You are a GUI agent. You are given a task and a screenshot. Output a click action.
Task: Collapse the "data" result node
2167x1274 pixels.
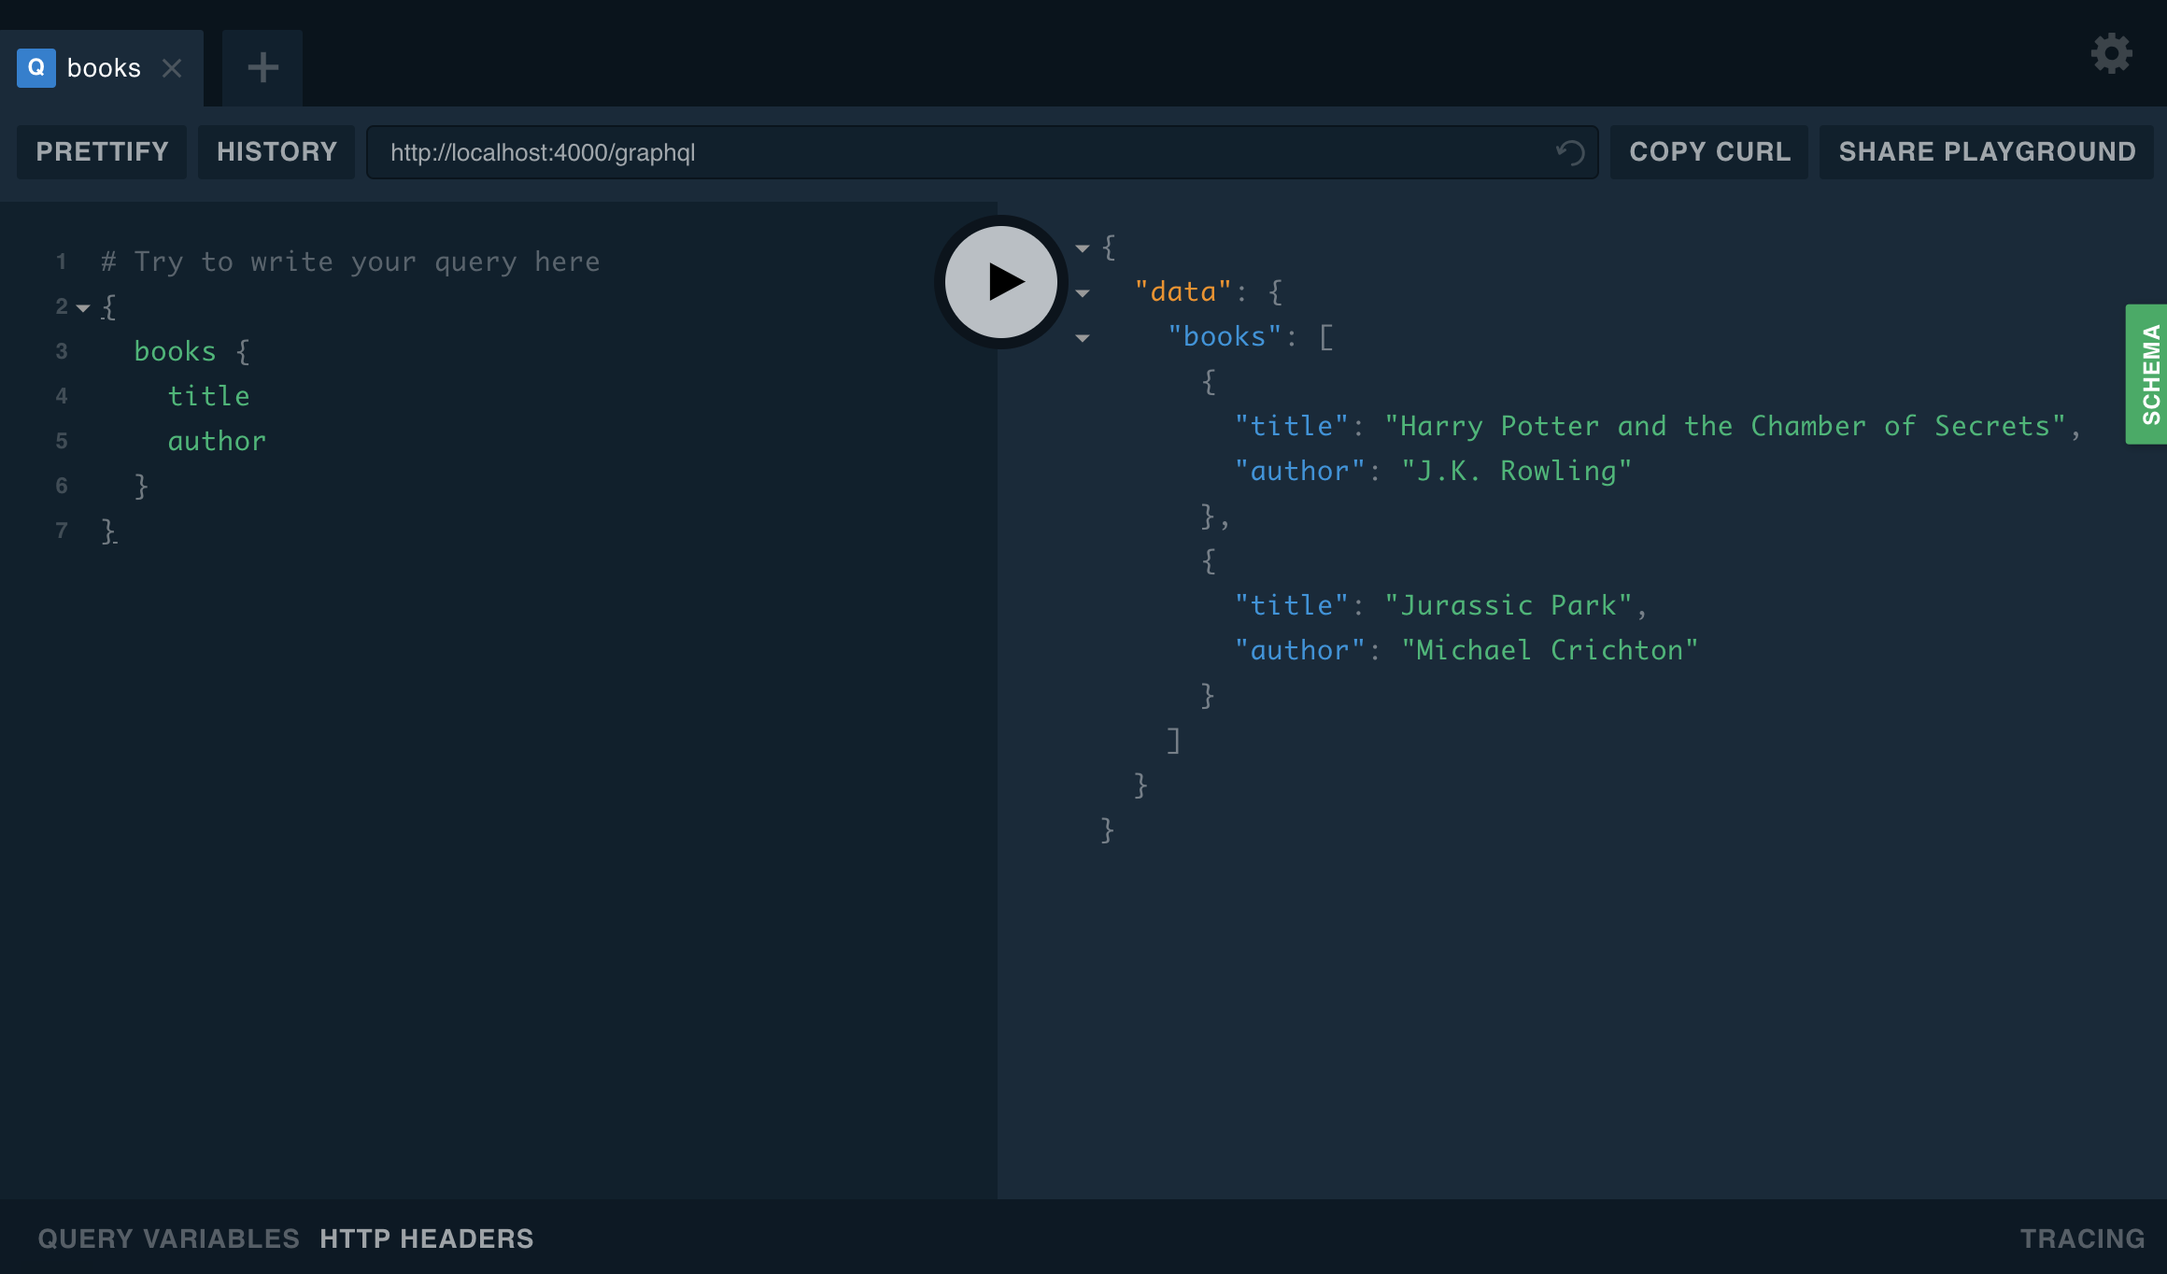click(x=1083, y=293)
